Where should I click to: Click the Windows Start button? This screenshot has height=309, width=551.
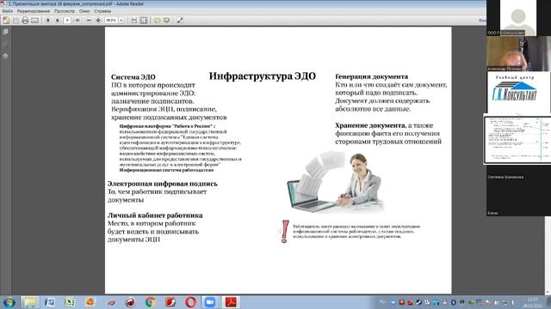click(9, 302)
